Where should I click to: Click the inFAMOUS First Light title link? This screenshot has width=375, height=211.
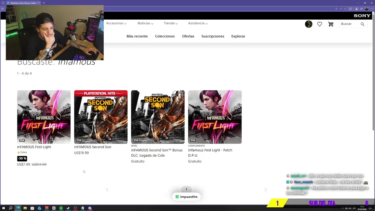click(34, 147)
